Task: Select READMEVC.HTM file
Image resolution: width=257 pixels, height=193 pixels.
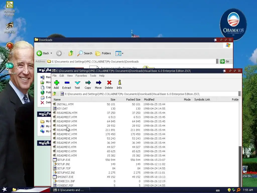Action: [x=67, y=134]
